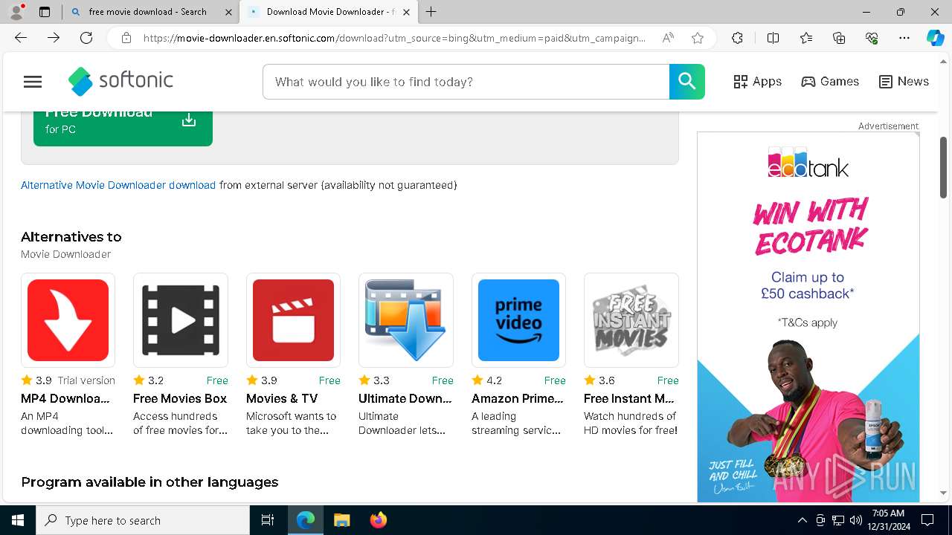Image resolution: width=952 pixels, height=535 pixels.
Task: Refresh the page
Action: 86,38
